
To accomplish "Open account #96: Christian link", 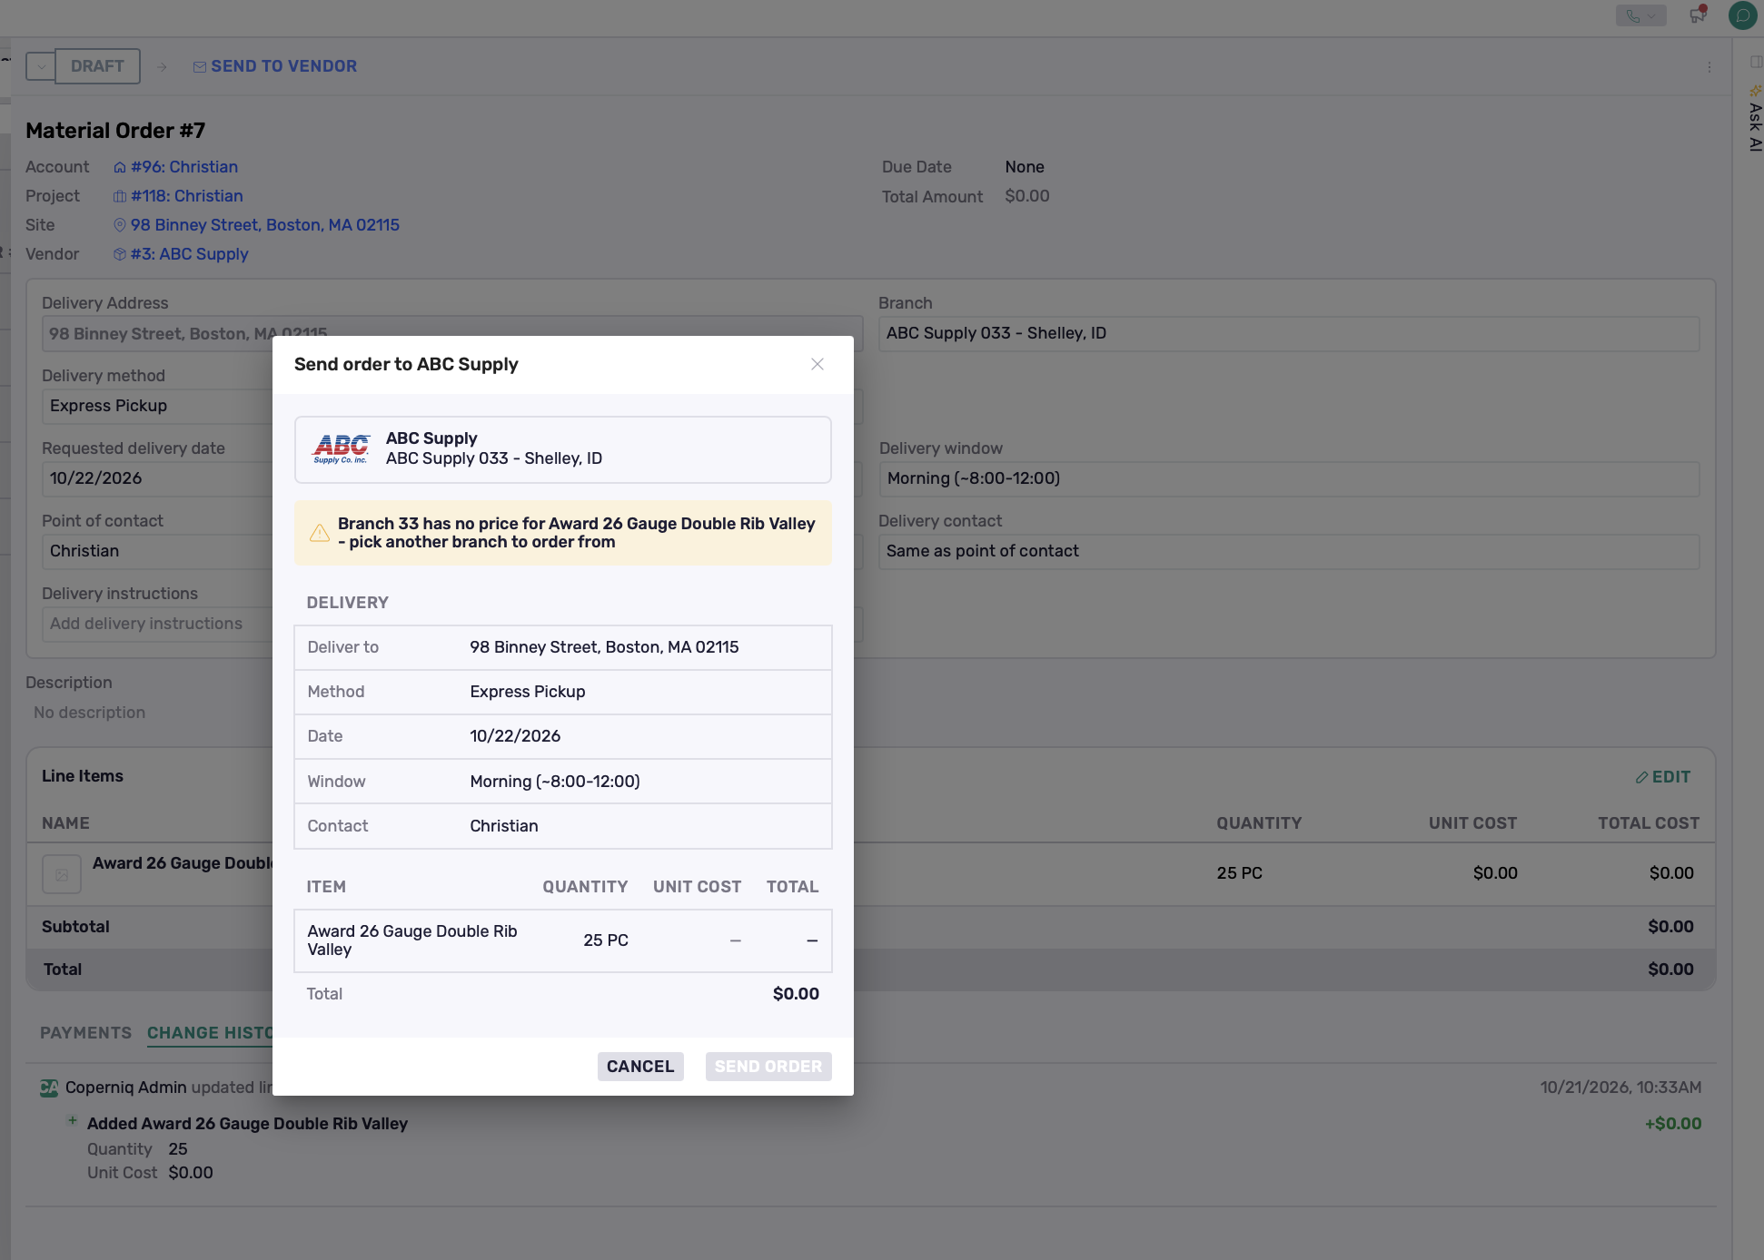I will coord(176,167).
